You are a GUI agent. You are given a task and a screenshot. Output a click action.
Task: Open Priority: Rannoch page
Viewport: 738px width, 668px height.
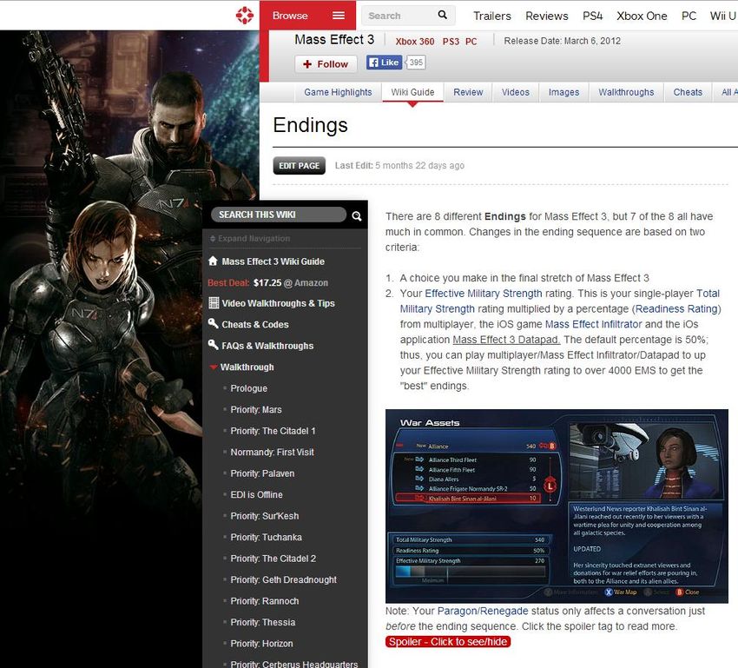click(265, 601)
